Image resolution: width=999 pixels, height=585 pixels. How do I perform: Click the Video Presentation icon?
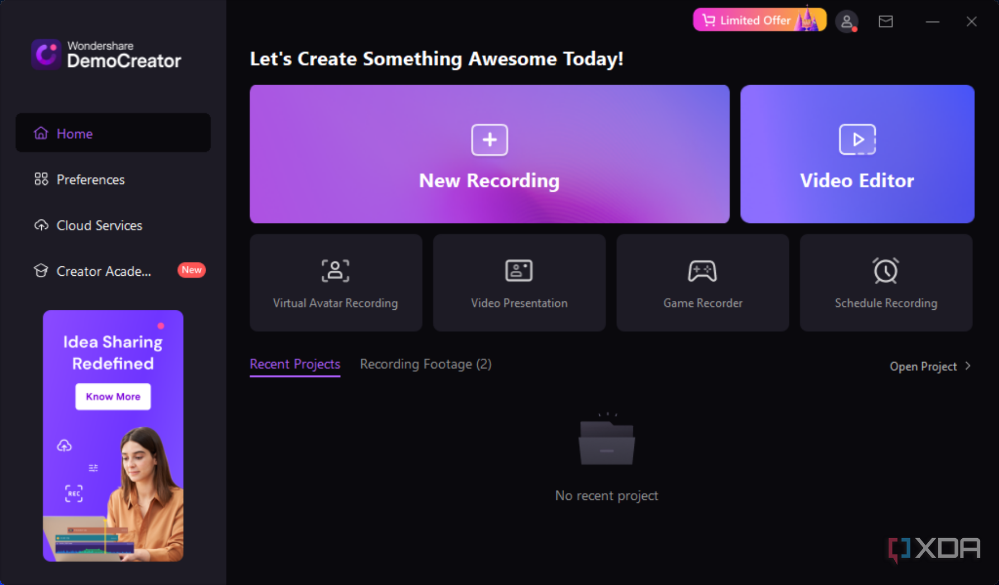(519, 271)
